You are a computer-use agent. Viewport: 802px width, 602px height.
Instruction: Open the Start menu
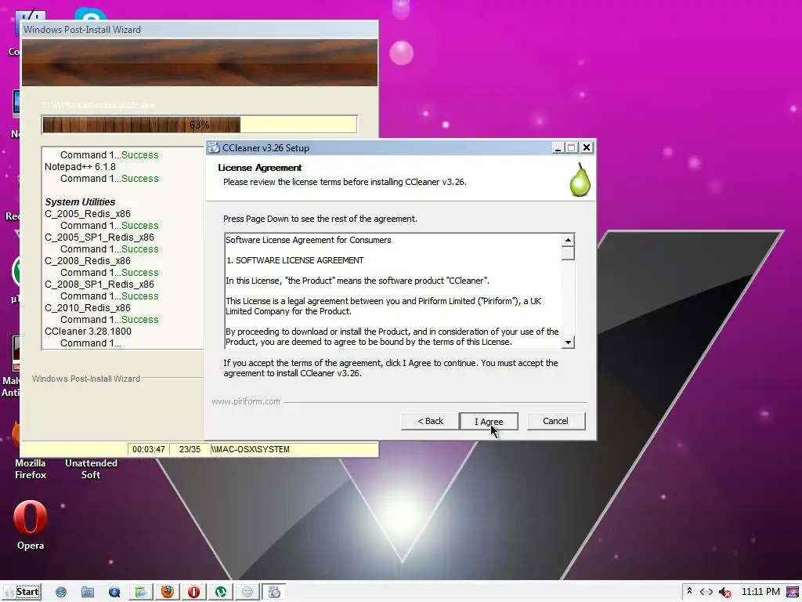pos(23,592)
